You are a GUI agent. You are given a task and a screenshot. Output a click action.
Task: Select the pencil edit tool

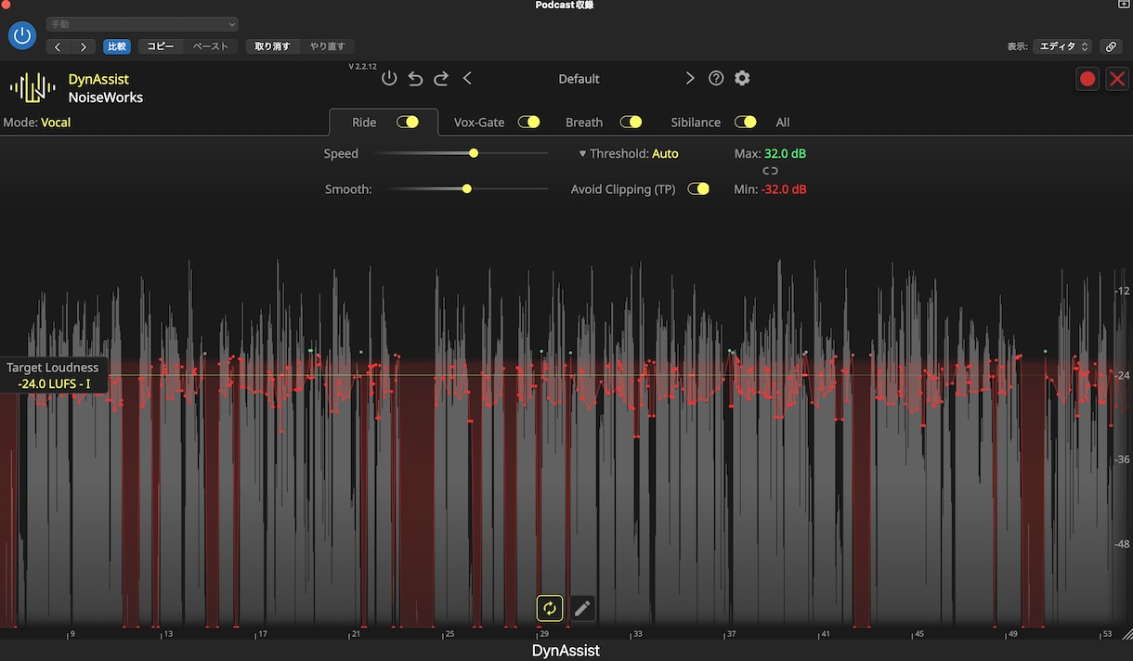pos(582,608)
